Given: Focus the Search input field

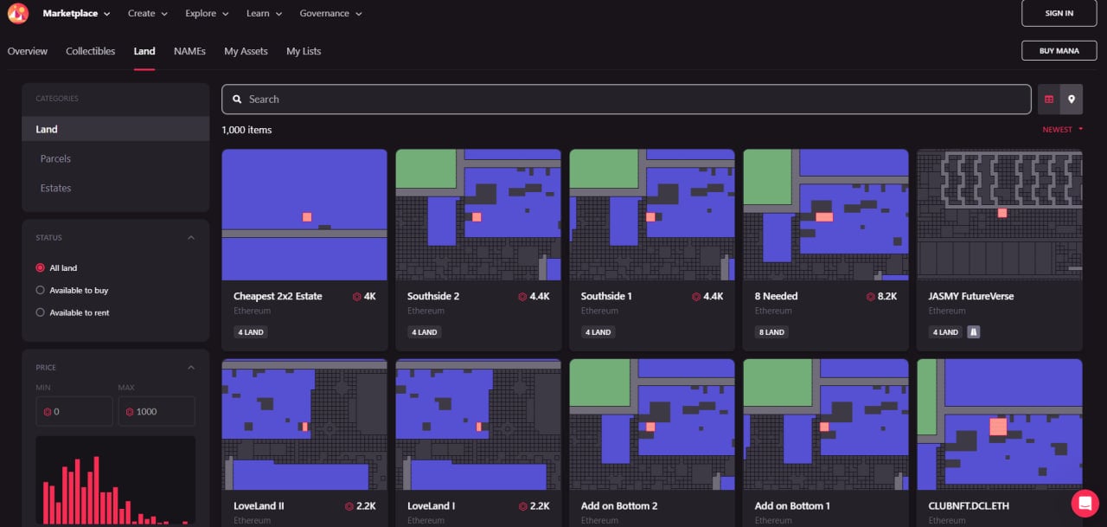Looking at the screenshot, I should click(x=626, y=100).
